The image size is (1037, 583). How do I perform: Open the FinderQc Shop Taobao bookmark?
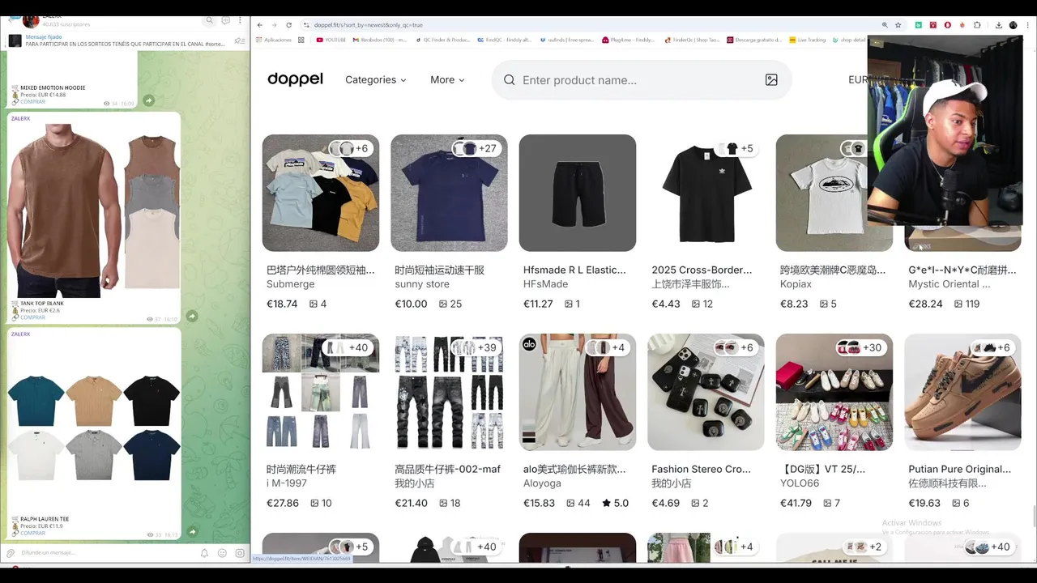(692, 40)
